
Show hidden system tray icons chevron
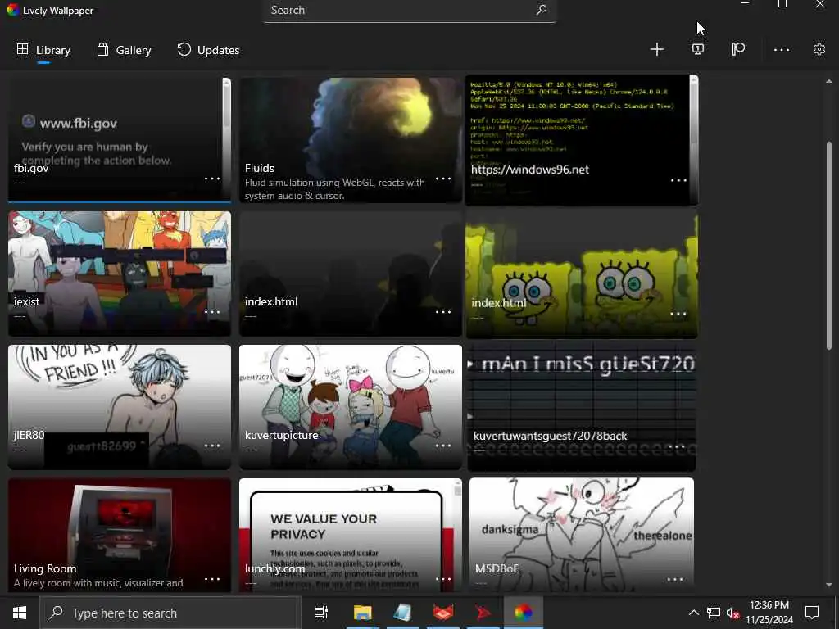[x=693, y=613]
